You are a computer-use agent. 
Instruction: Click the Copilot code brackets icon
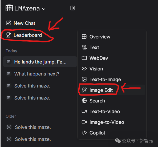click(x=84, y=133)
